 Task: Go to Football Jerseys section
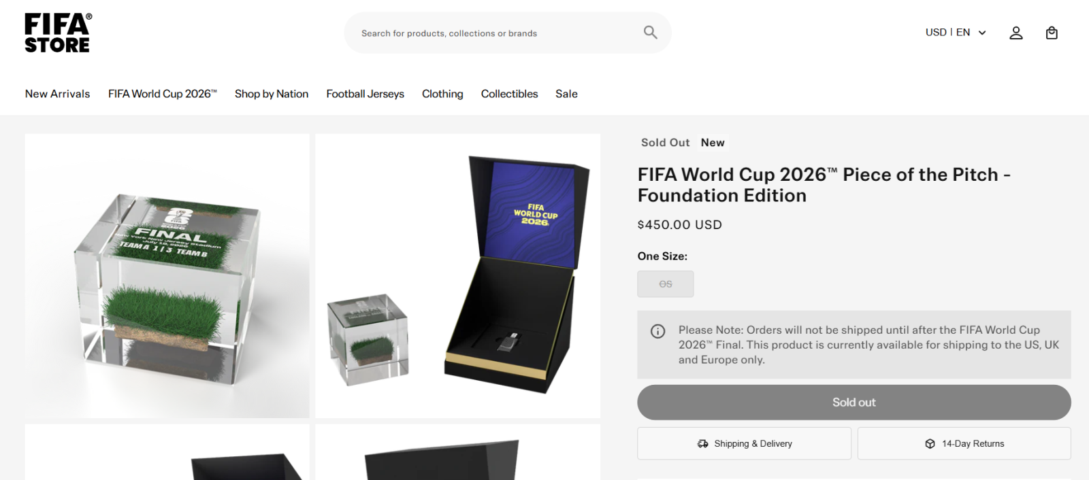[365, 94]
